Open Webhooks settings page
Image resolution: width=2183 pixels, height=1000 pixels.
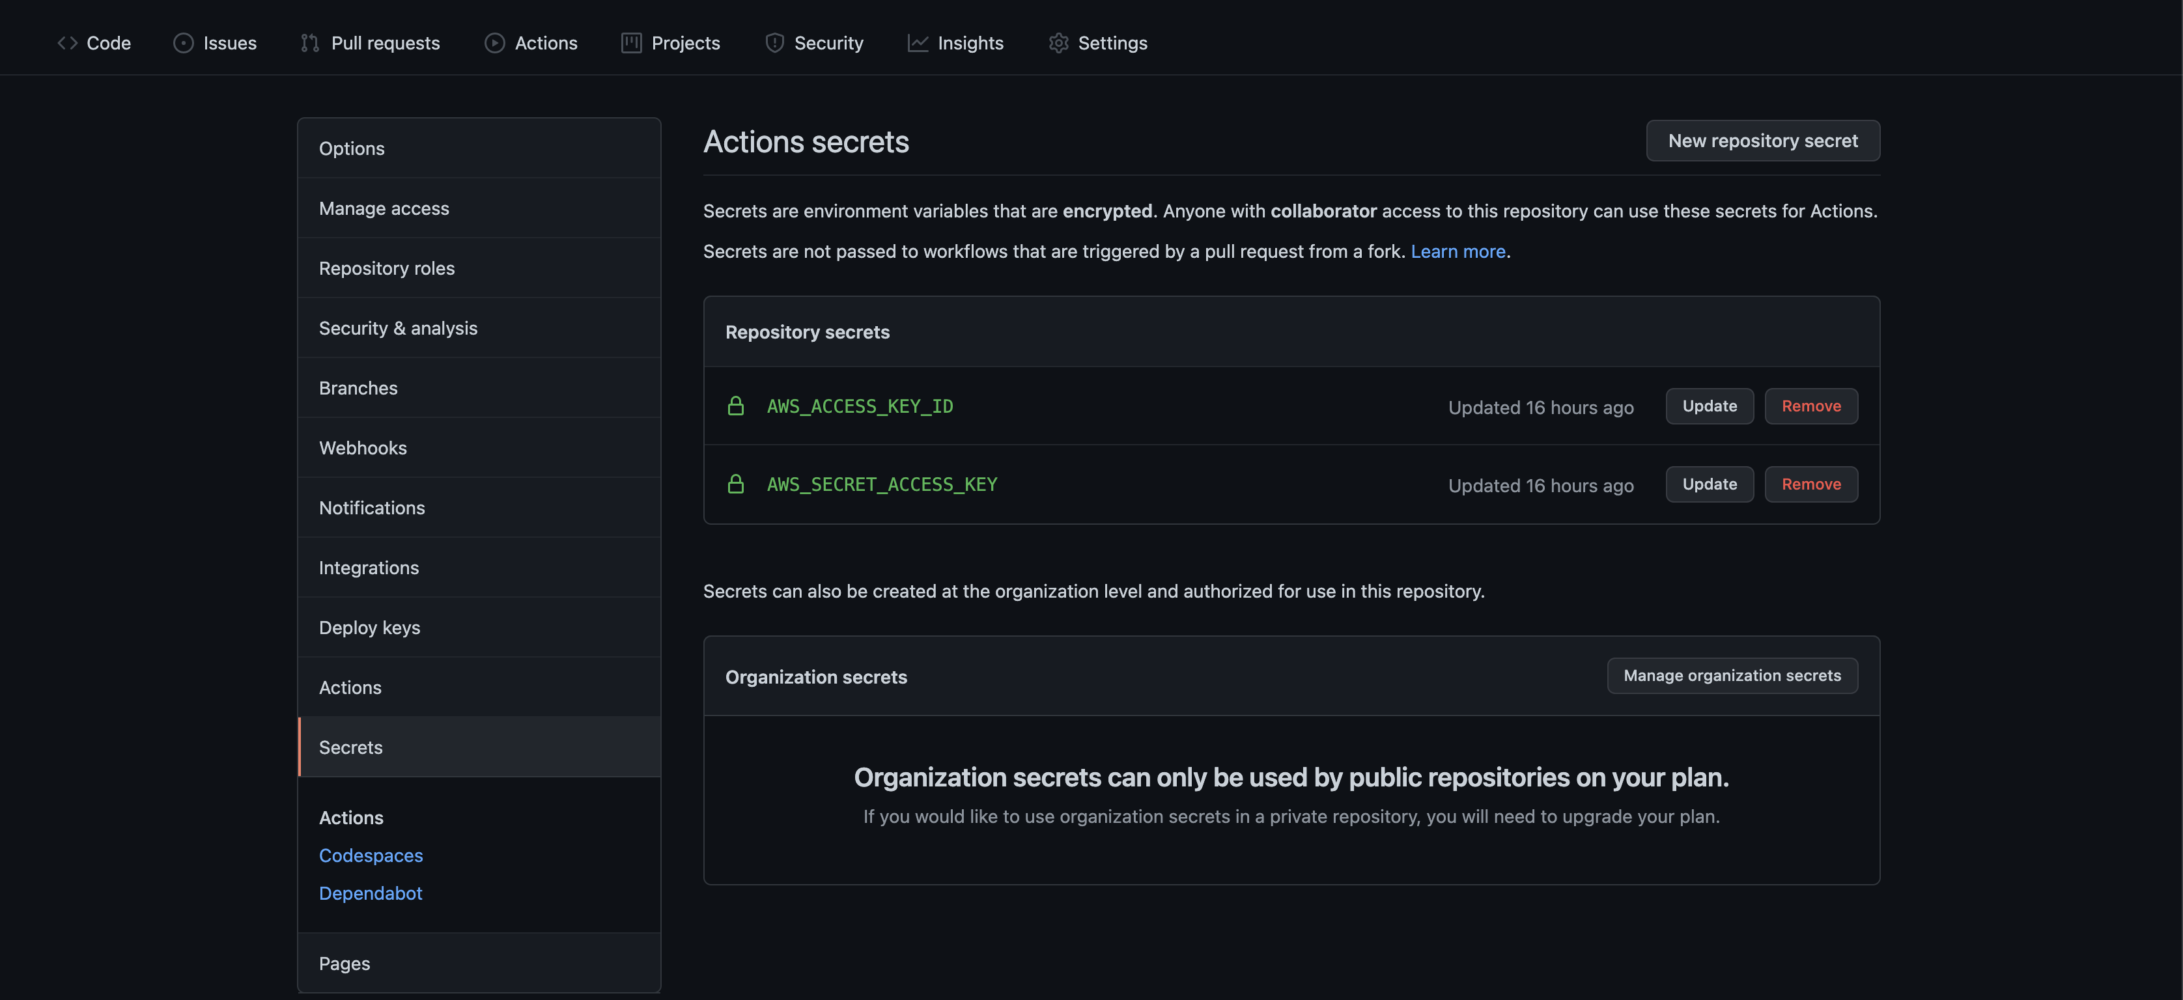coord(363,447)
